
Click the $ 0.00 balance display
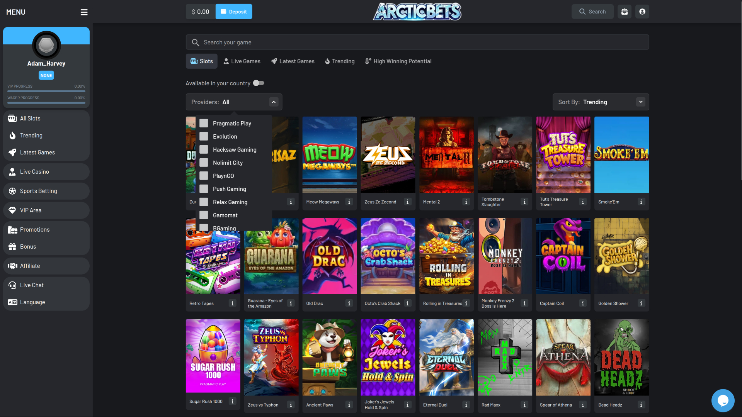pyautogui.click(x=201, y=12)
